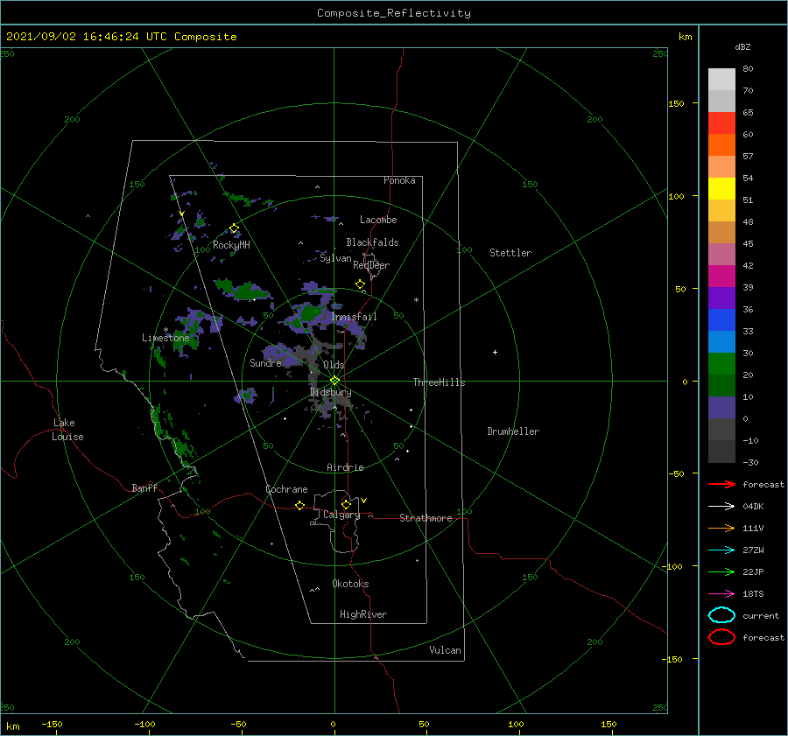788x736 pixels.
Task: Click the Banff town label
Action: pyautogui.click(x=144, y=487)
